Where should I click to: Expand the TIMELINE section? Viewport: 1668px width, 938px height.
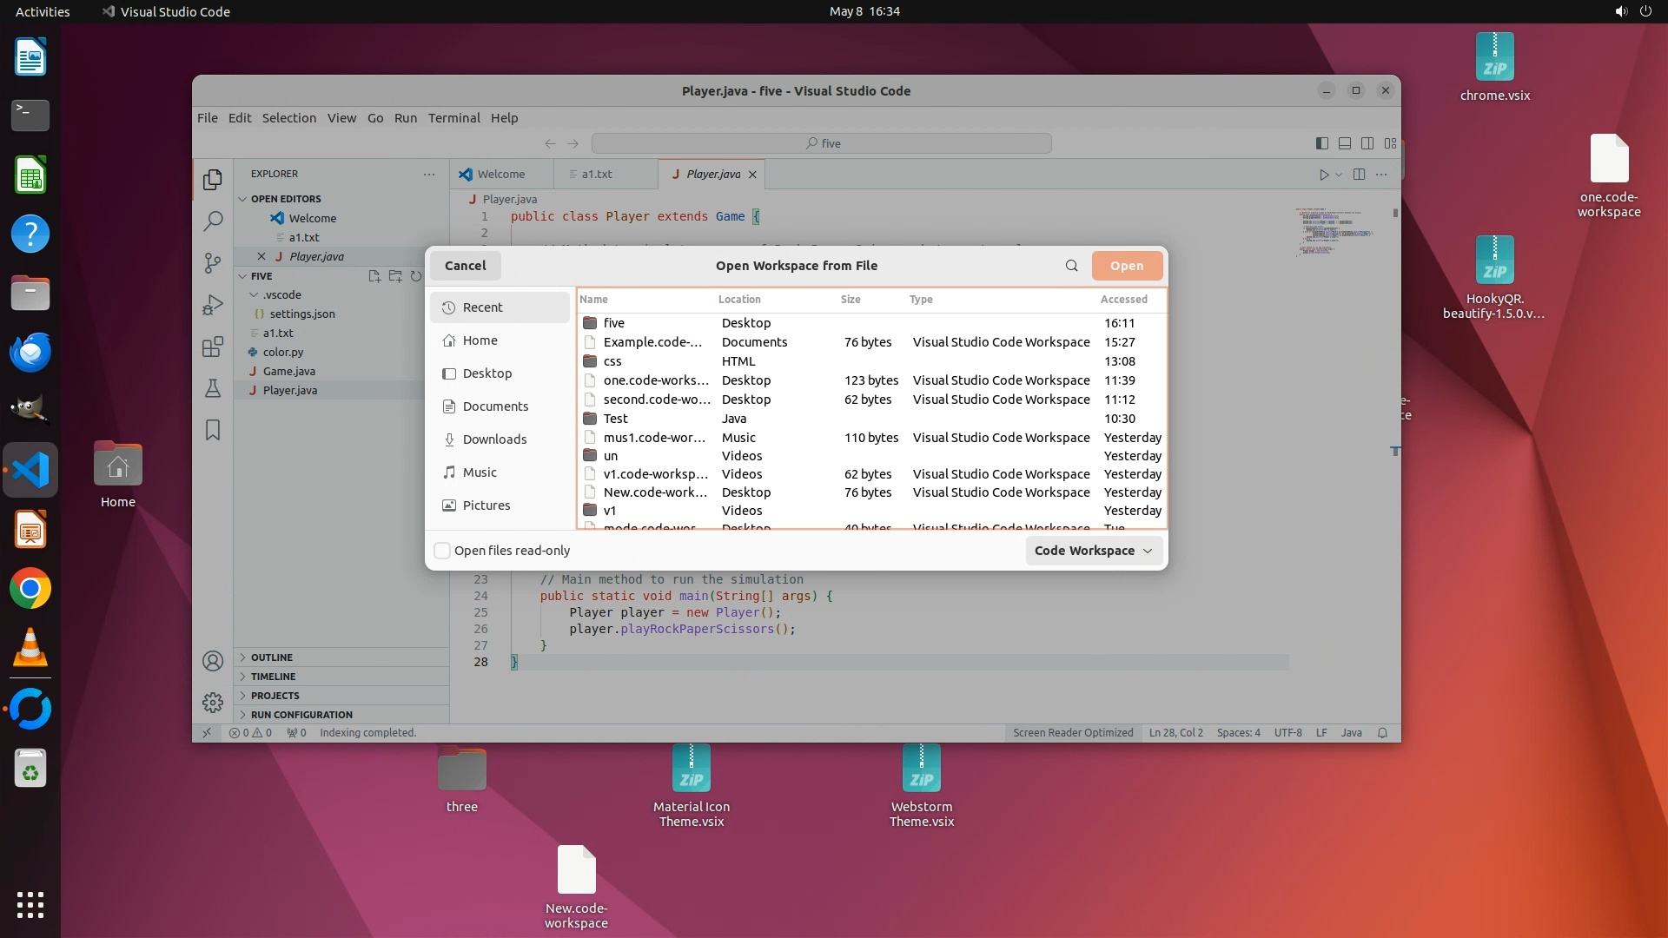pyautogui.click(x=273, y=677)
